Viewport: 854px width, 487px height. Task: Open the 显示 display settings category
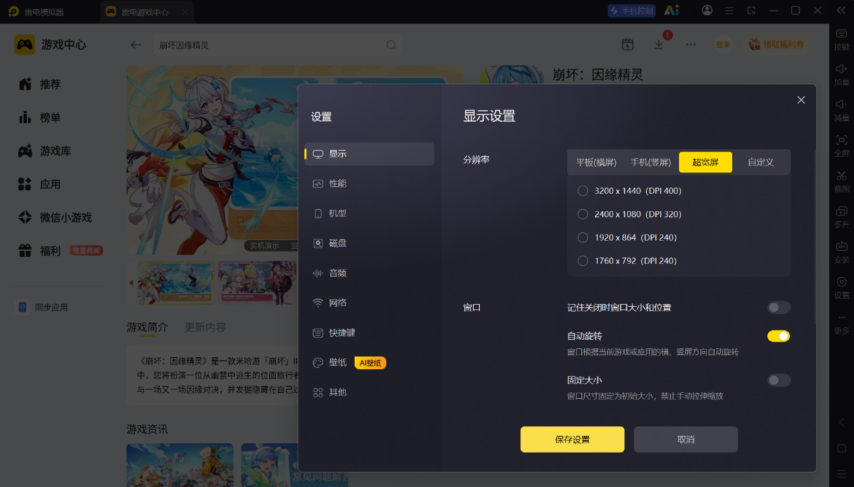click(x=369, y=153)
